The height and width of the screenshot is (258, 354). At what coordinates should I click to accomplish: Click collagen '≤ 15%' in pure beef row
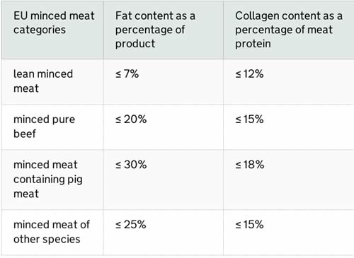[x=249, y=119]
